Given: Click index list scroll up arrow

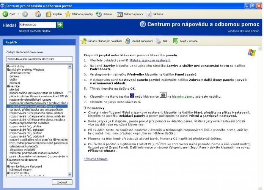Looking at the screenshot, I should [x=70, y=66].
